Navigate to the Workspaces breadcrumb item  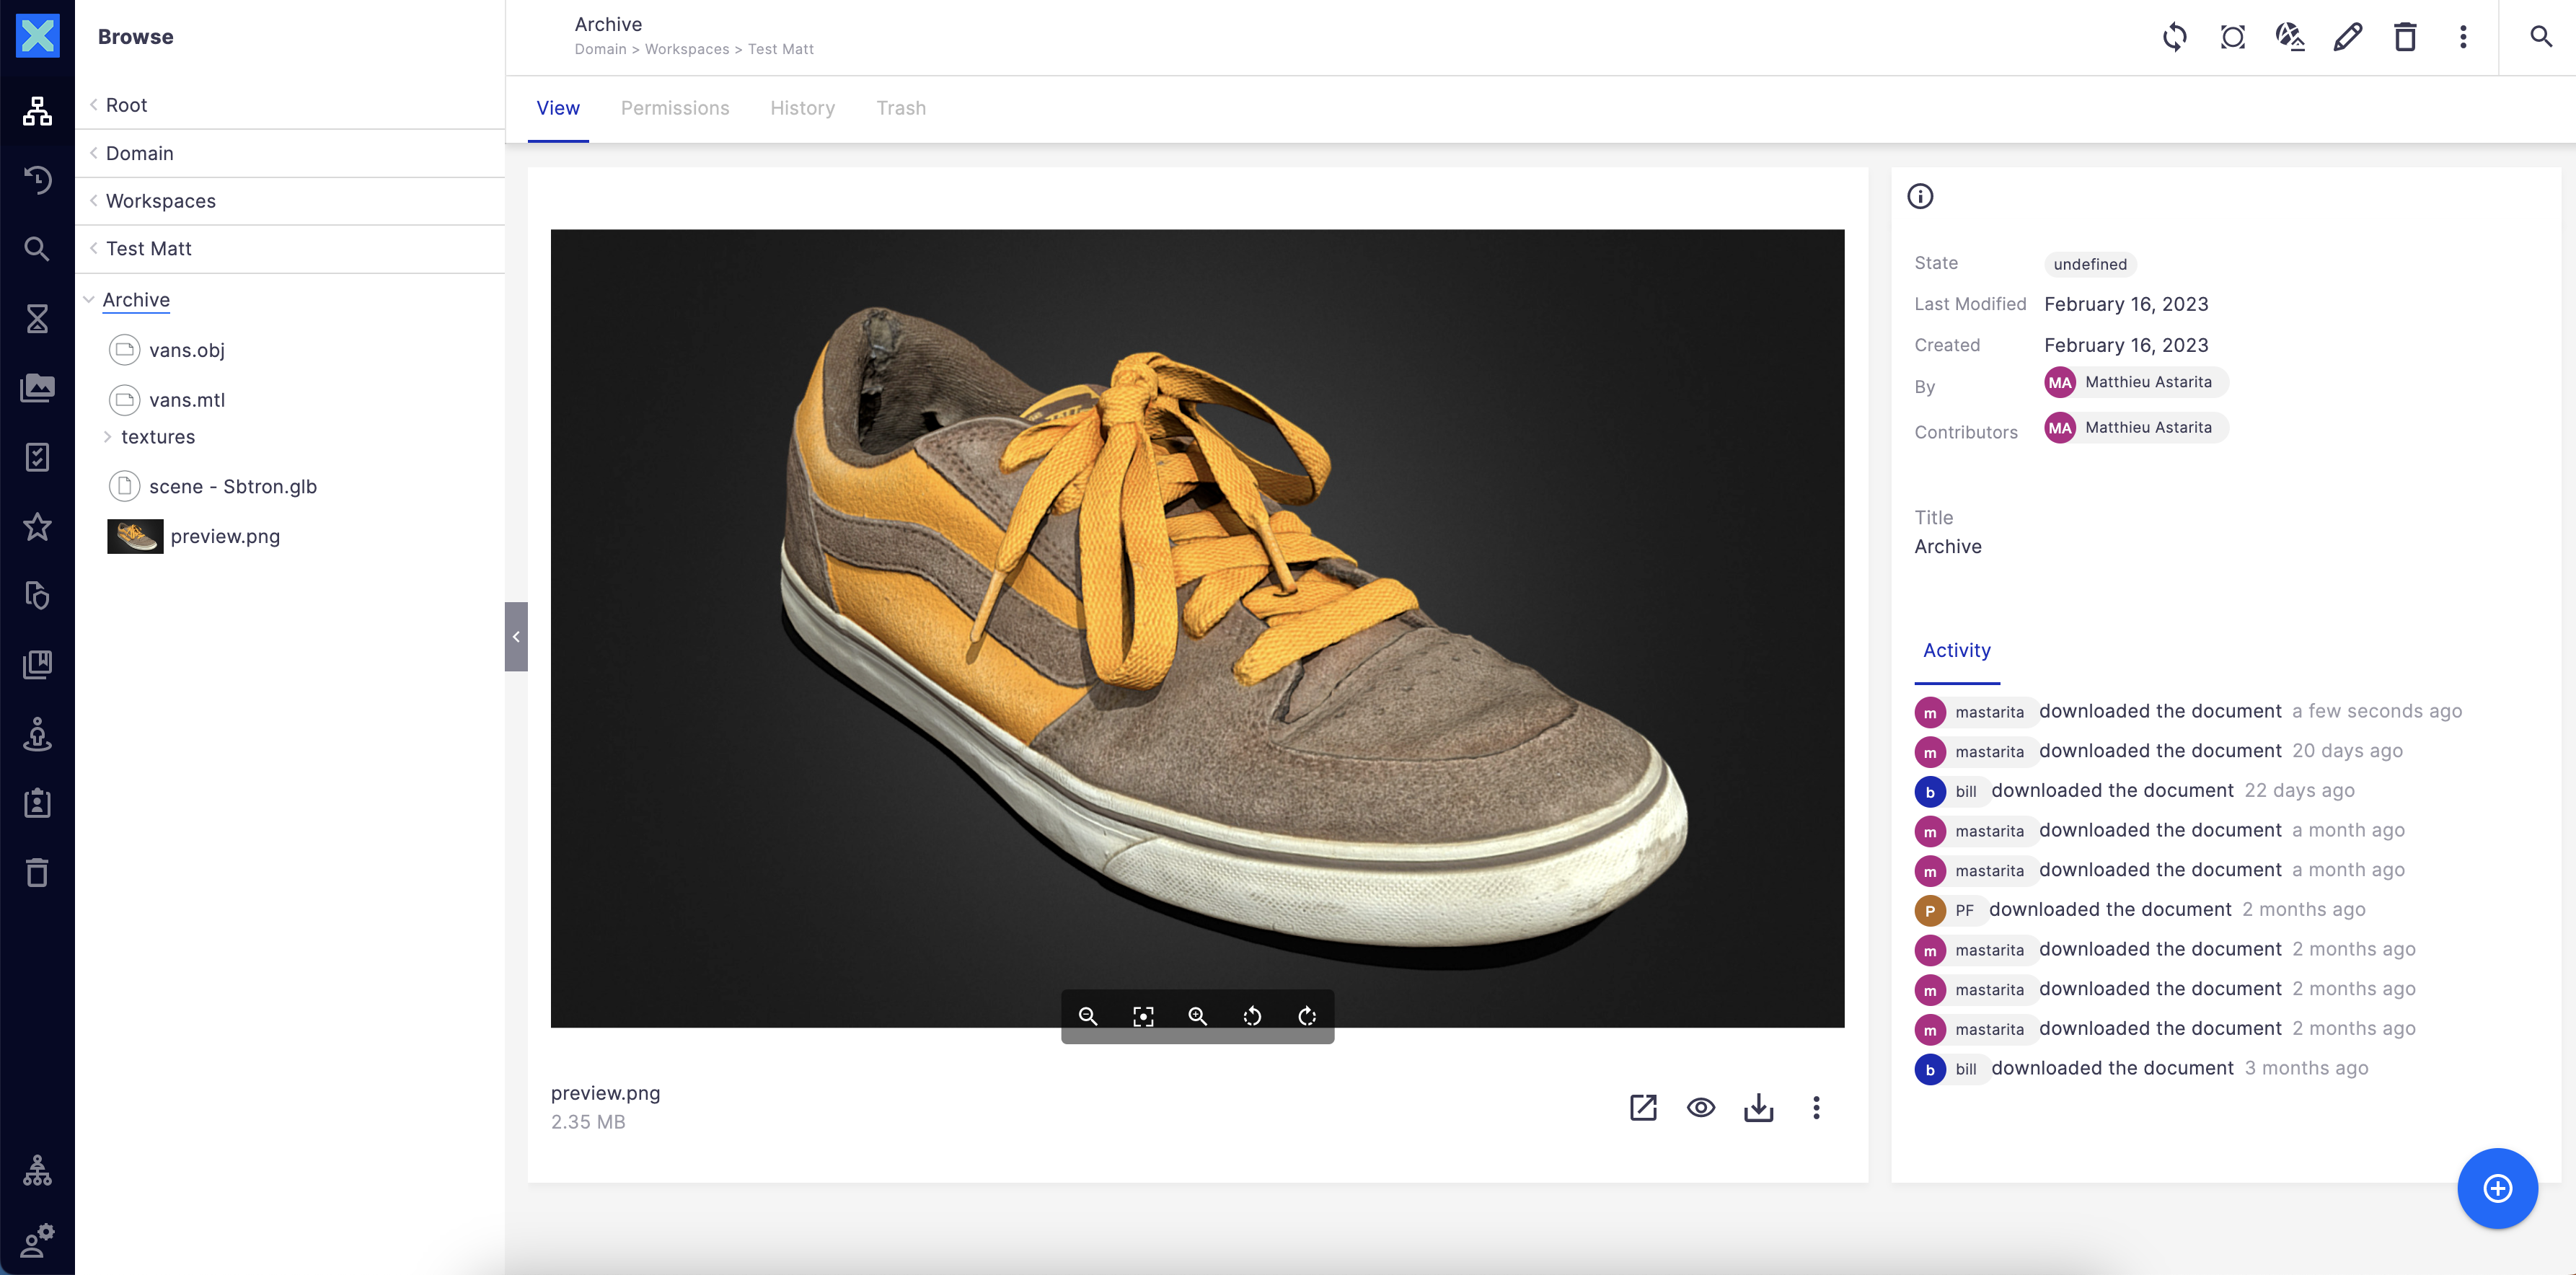(686, 49)
